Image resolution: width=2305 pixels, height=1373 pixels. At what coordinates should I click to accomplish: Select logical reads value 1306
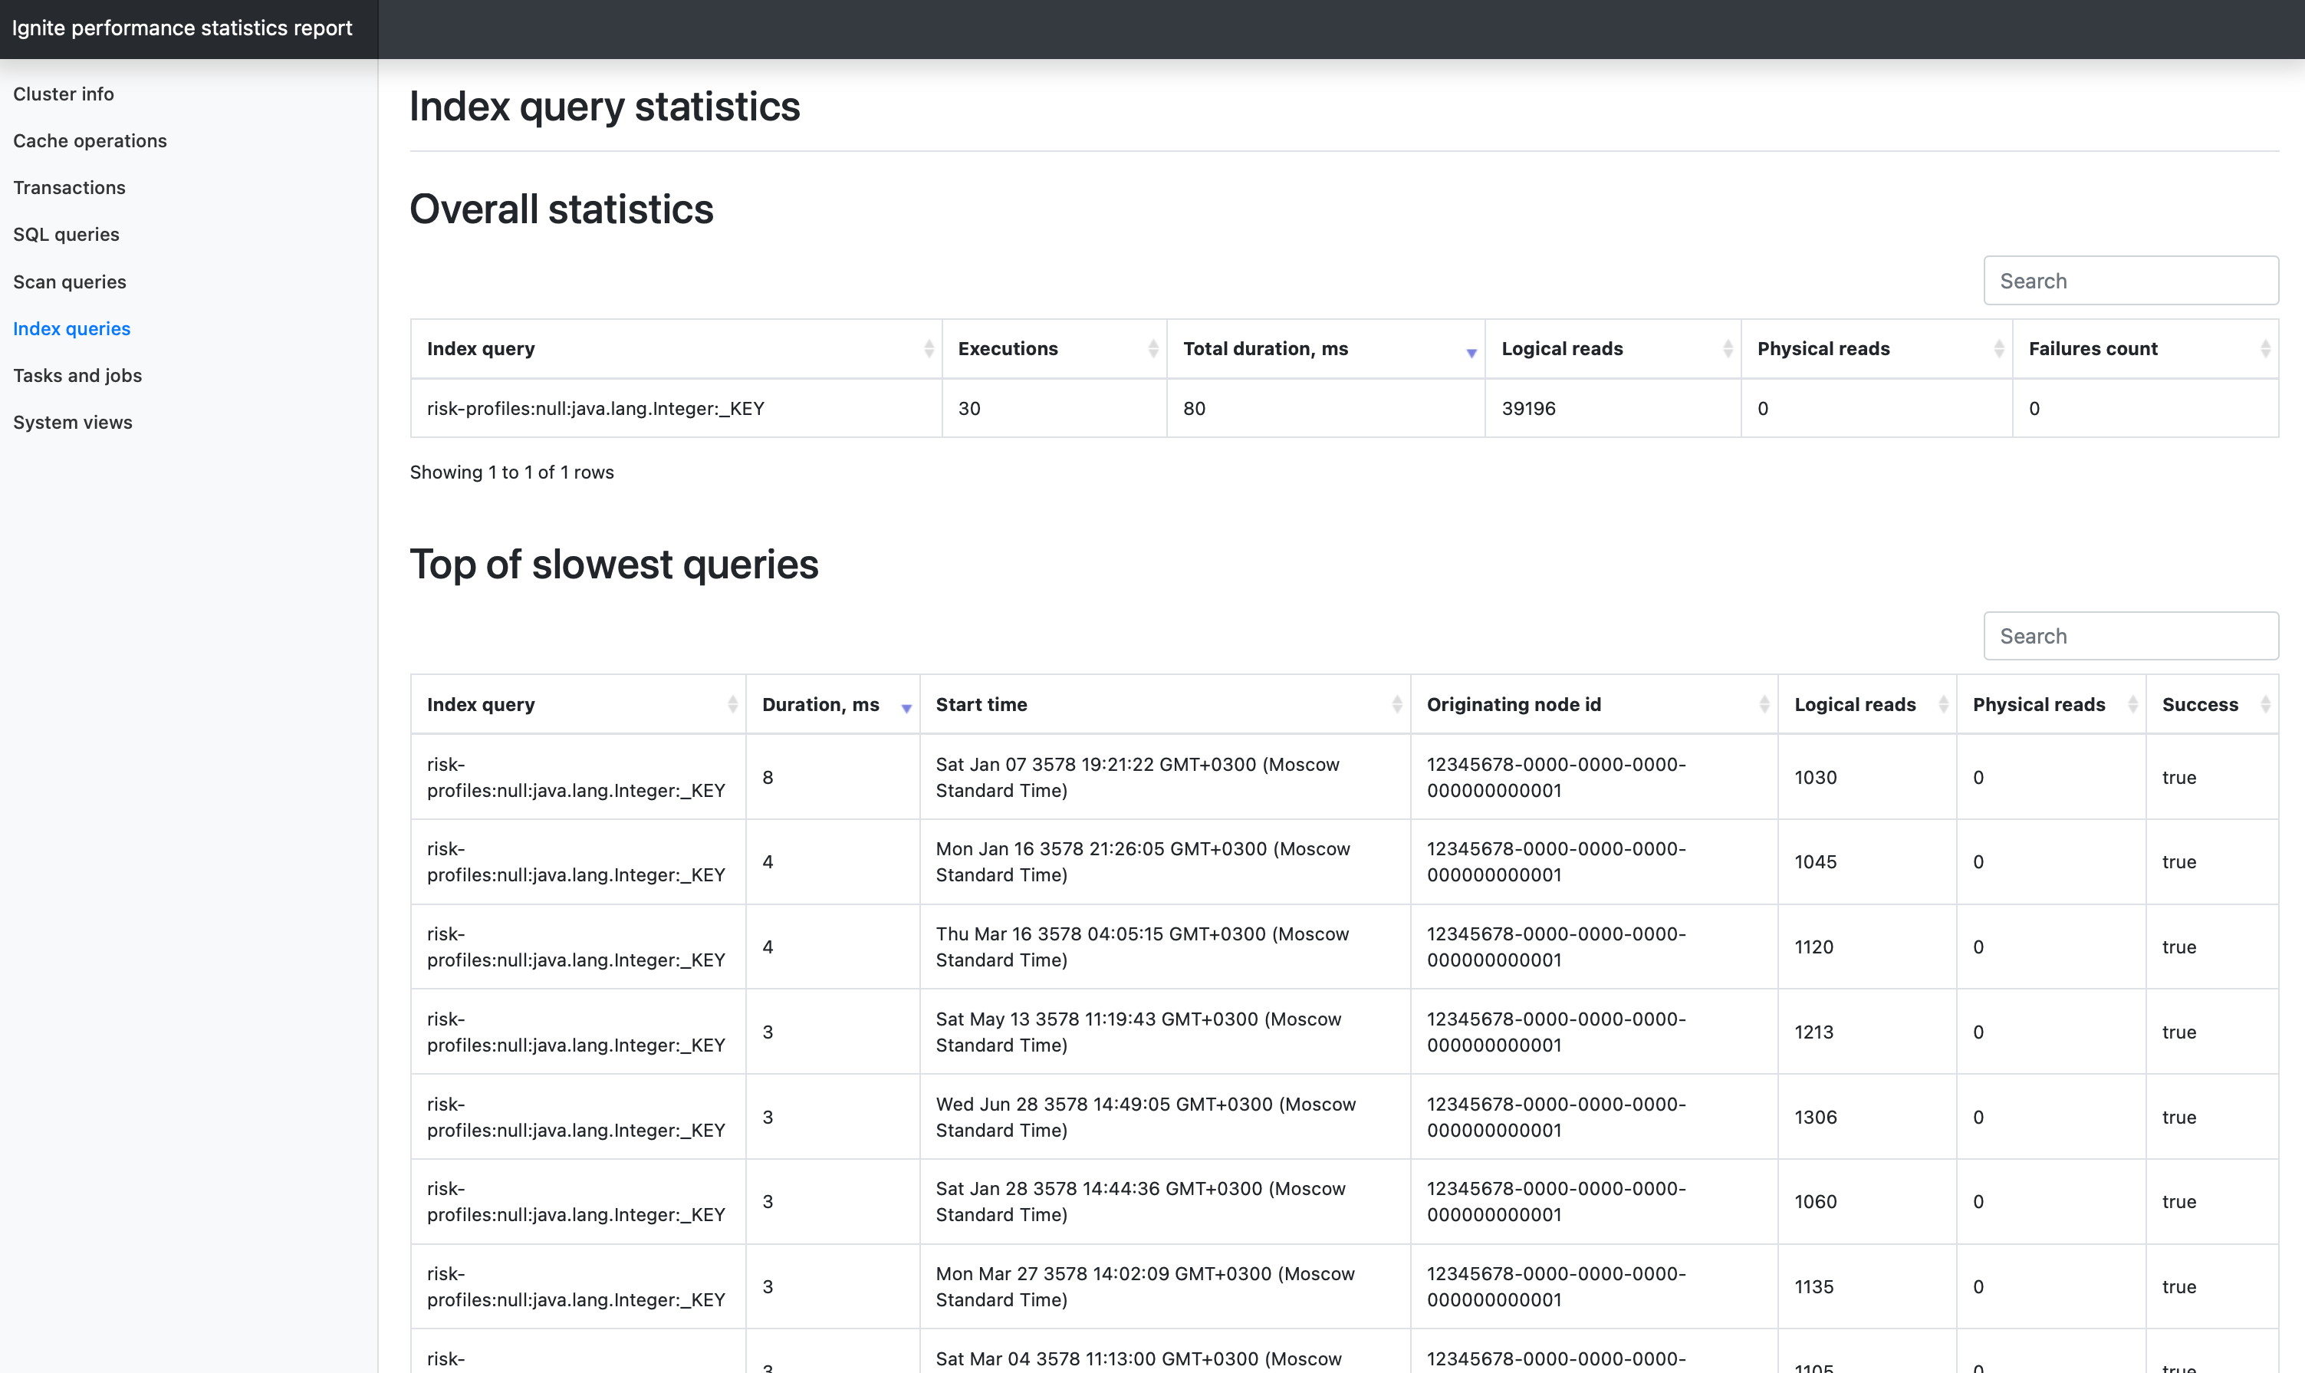pyautogui.click(x=1816, y=1117)
